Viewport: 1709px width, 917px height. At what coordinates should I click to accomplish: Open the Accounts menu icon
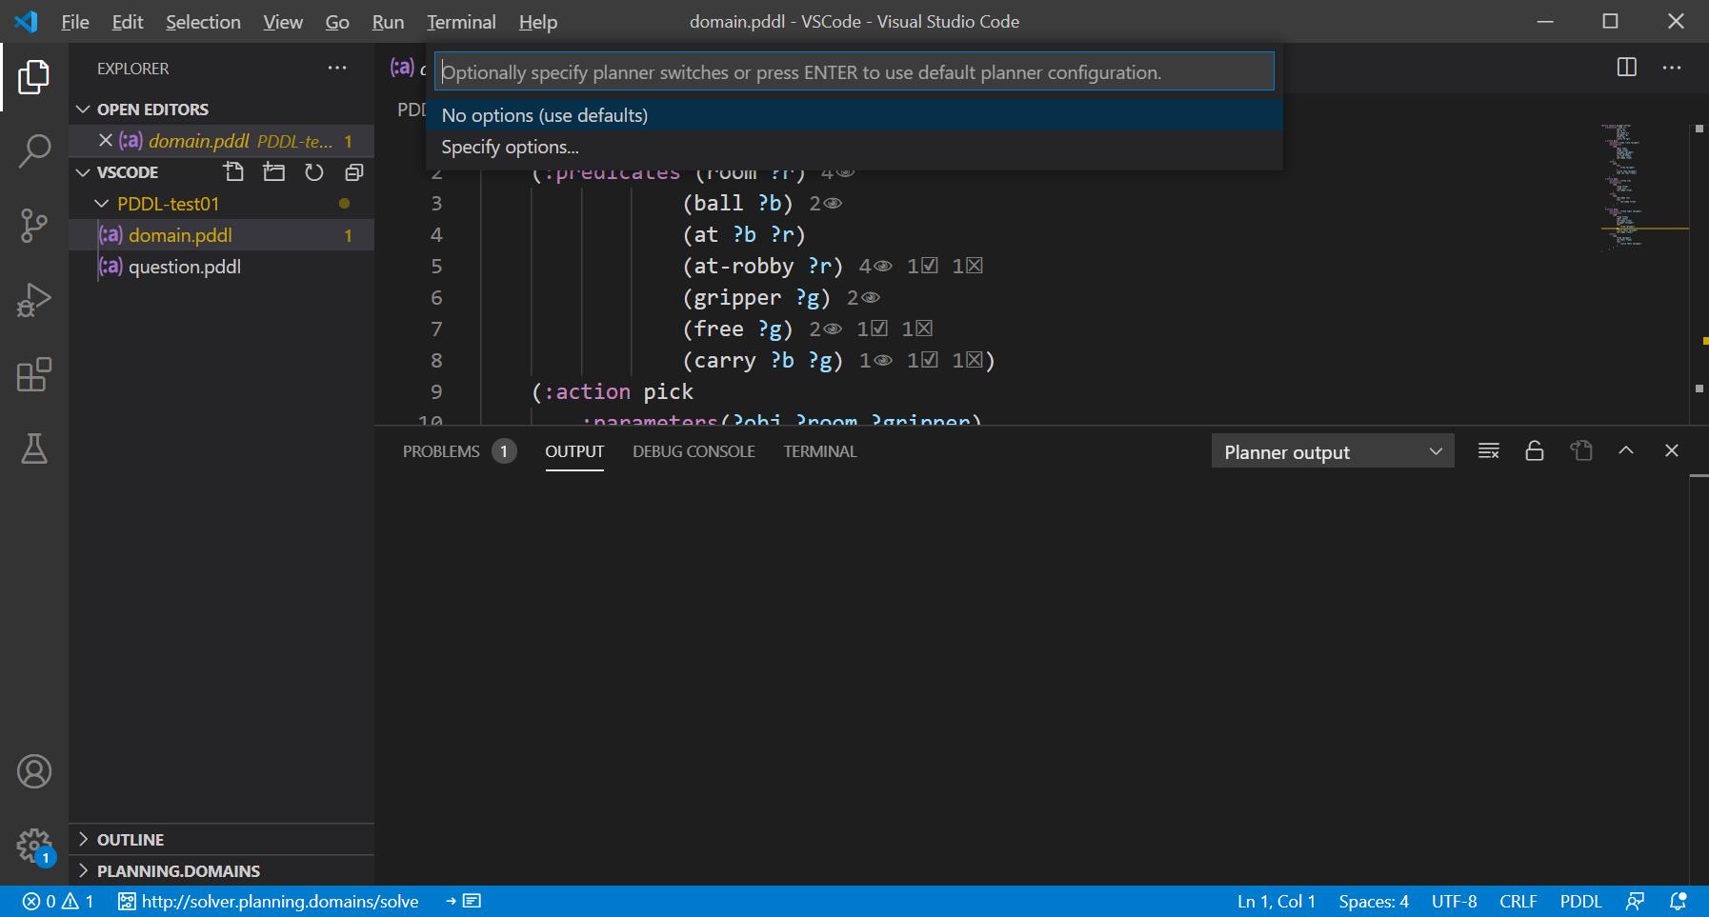(x=34, y=771)
